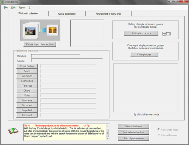Click Test selected picture button
Image resolution: width=189 pixels, height=145 pixels.
[x=133, y=132]
